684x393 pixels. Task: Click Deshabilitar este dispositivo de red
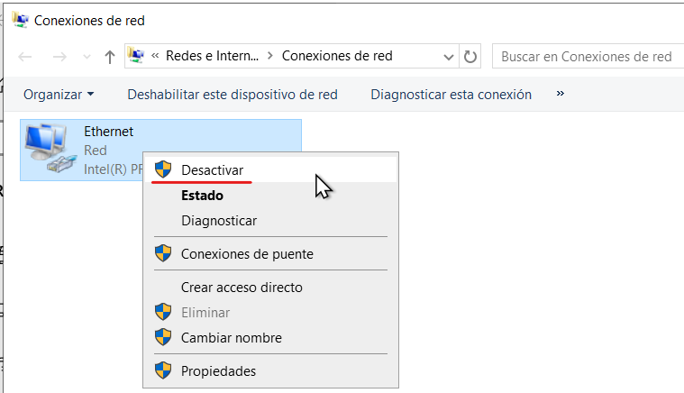click(233, 94)
